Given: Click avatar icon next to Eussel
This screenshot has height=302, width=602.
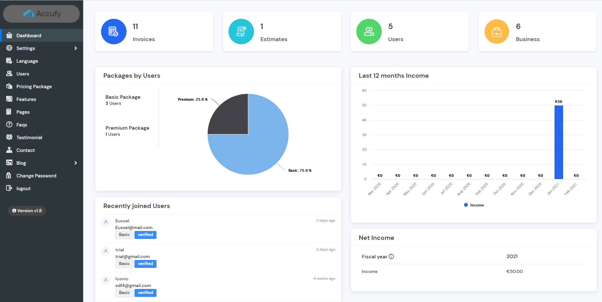Looking at the screenshot, I should pyautogui.click(x=106, y=222).
